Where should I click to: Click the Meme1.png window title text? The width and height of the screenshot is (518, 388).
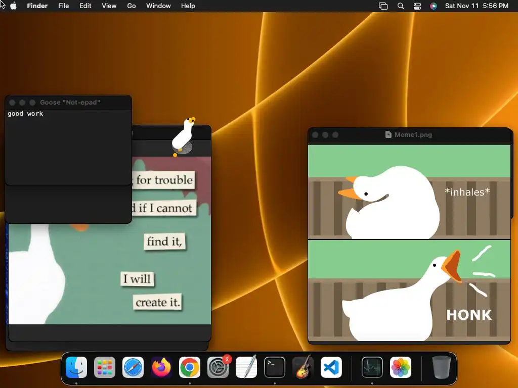coord(413,134)
